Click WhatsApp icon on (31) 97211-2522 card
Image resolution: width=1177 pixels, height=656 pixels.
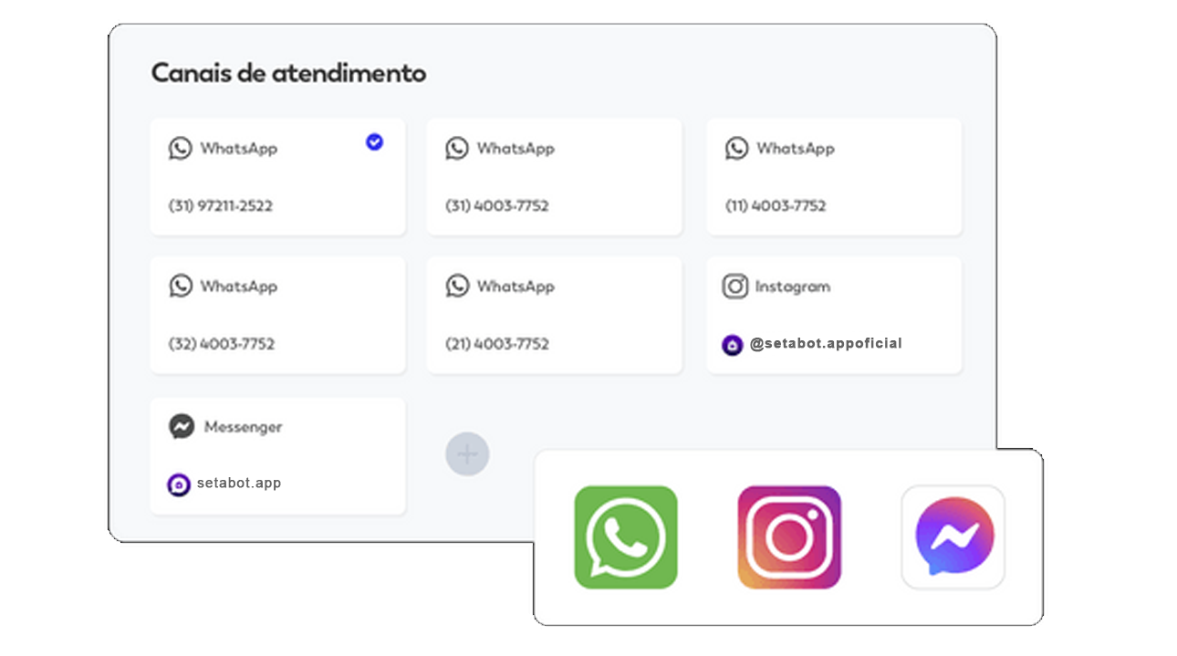tap(181, 149)
